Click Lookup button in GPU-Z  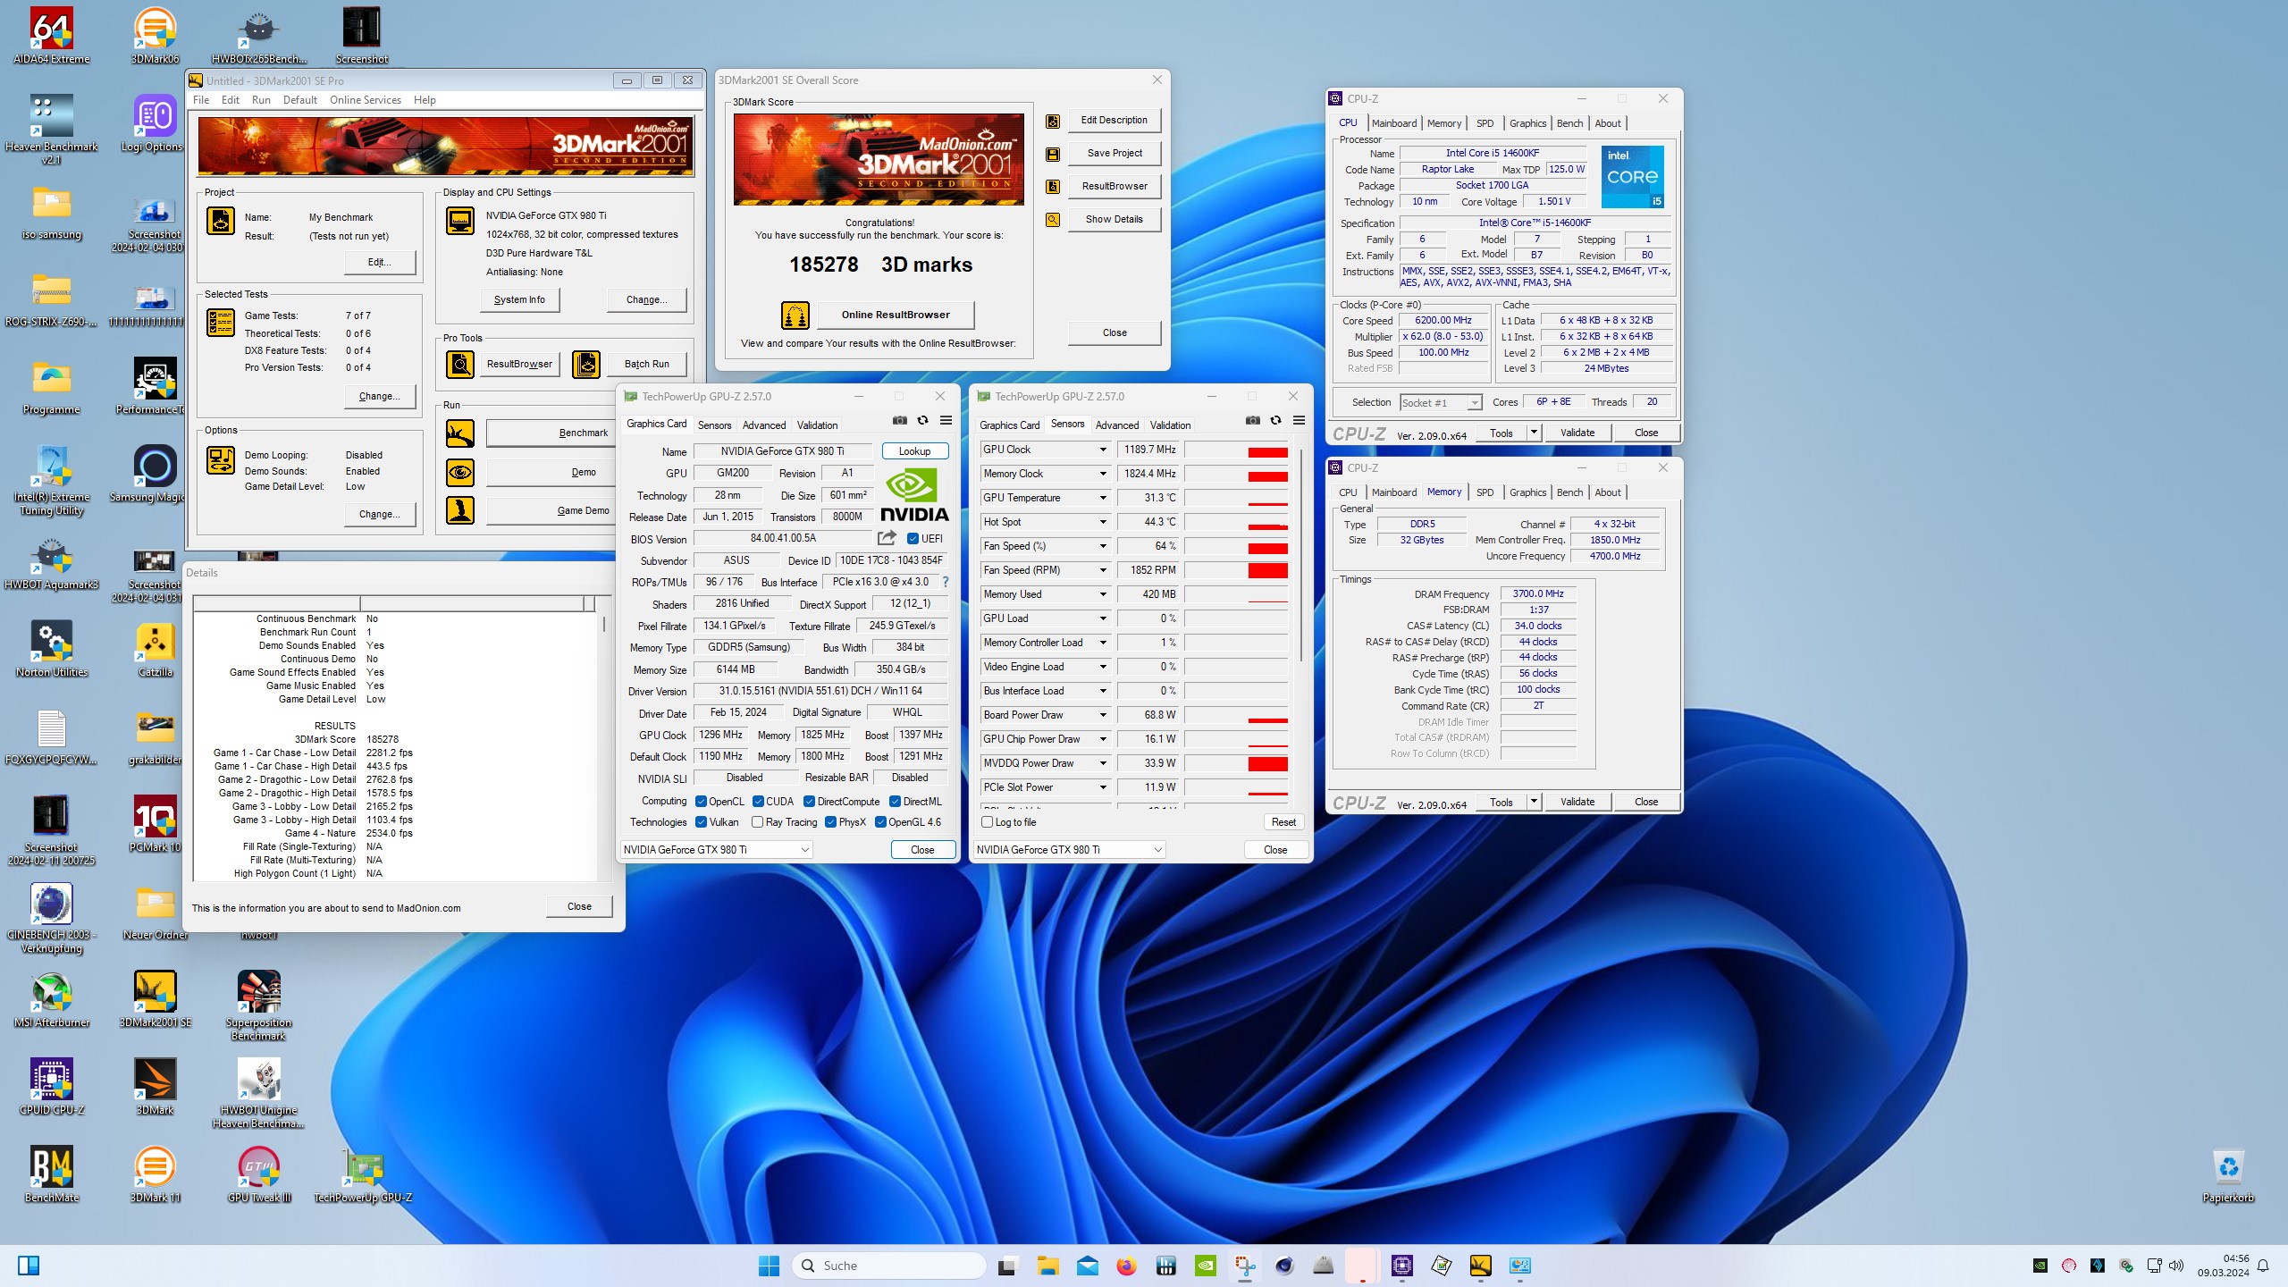[x=914, y=451]
